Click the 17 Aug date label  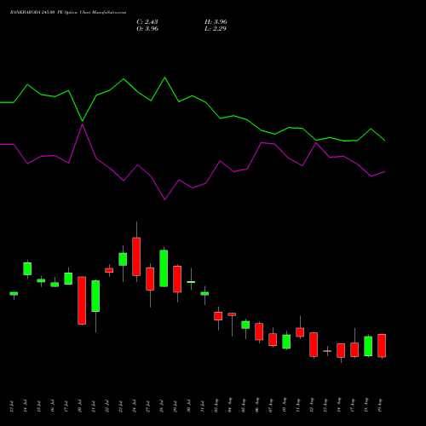click(353, 406)
